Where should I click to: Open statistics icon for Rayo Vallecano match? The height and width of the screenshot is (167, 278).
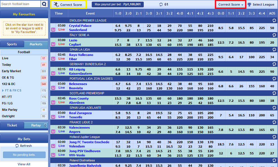pos(53,59)
